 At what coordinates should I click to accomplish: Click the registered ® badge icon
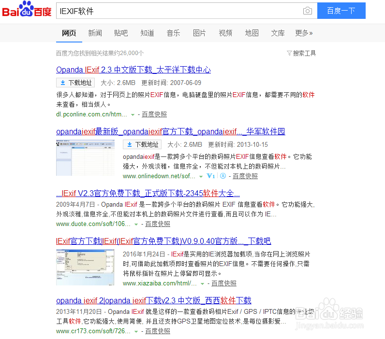pos(223,176)
